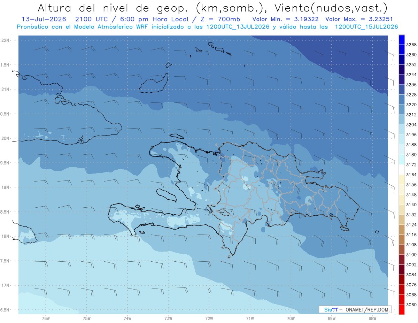Click the '17N' latitude label
This screenshot has height=323, width=418.
coord(5,285)
